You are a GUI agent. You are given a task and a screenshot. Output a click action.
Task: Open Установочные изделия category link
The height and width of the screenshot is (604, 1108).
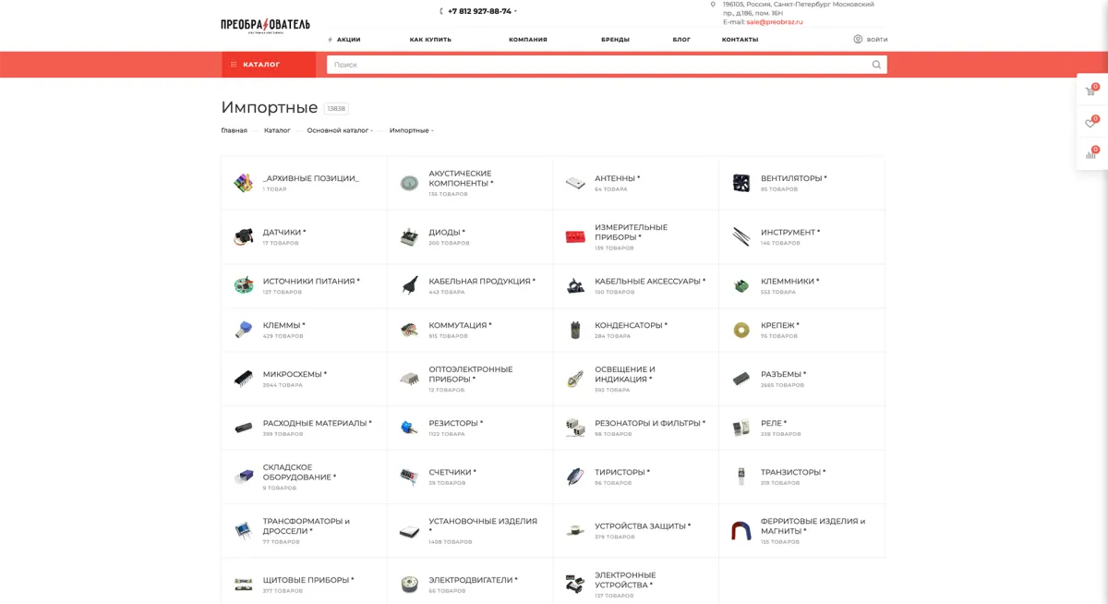point(483,525)
